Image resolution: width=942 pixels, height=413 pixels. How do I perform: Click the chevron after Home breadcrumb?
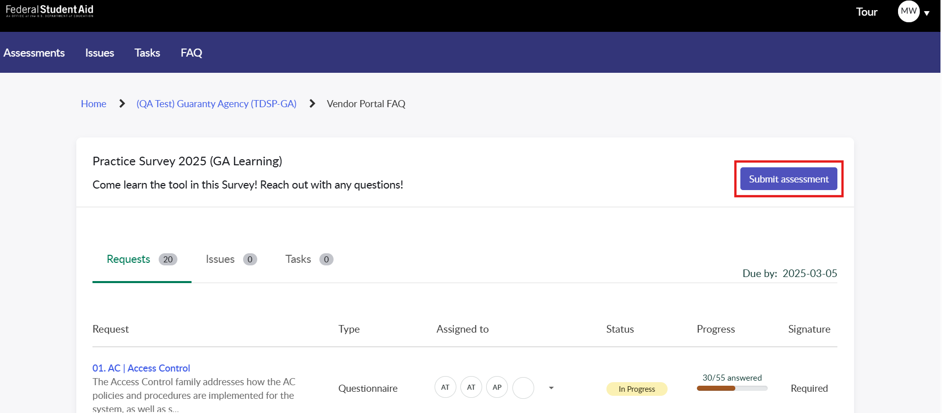click(x=122, y=104)
